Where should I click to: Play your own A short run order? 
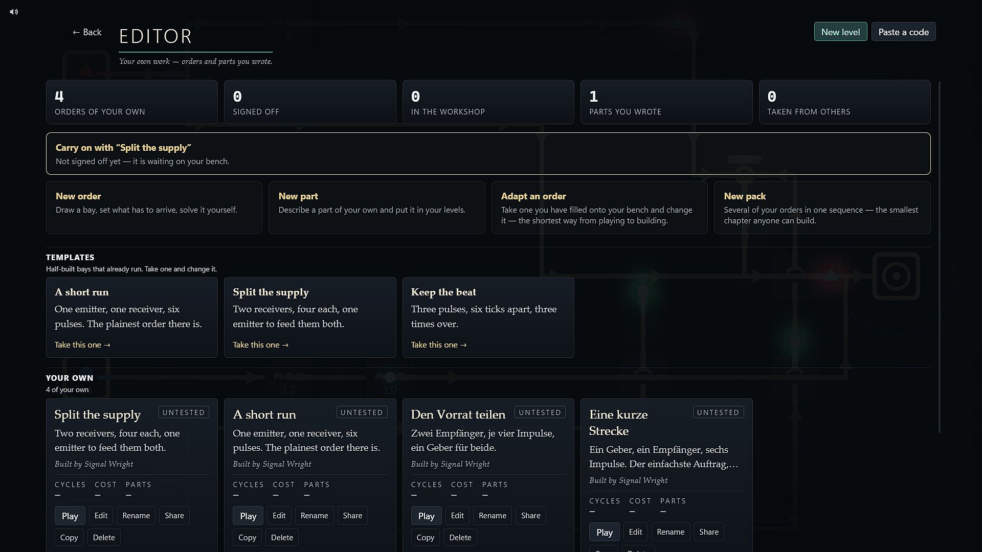248,516
